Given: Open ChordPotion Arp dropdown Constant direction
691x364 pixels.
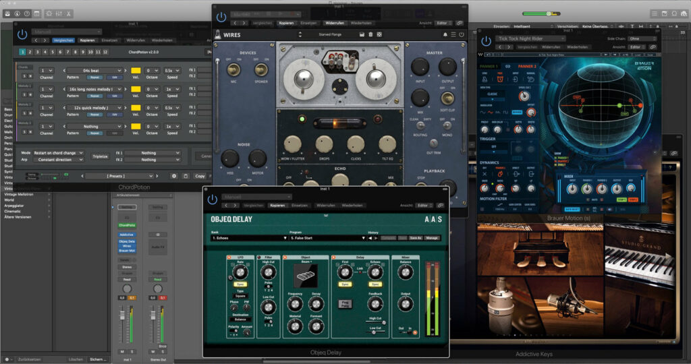Looking at the screenshot, I should (x=58, y=159).
